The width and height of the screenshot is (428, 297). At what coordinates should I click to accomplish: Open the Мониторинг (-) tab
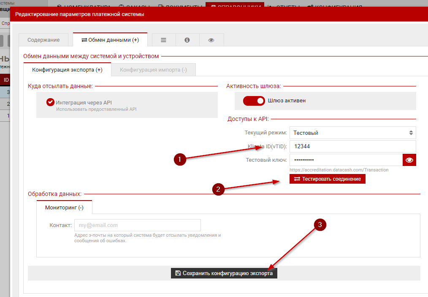pyautogui.click(x=64, y=207)
